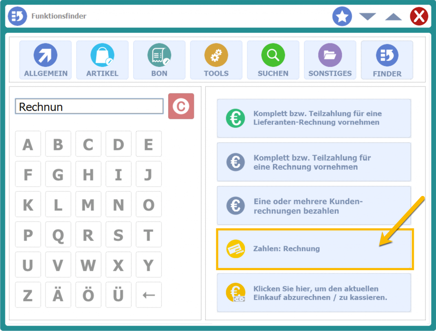Open the SUCHEN magnifier category

(273, 60)
